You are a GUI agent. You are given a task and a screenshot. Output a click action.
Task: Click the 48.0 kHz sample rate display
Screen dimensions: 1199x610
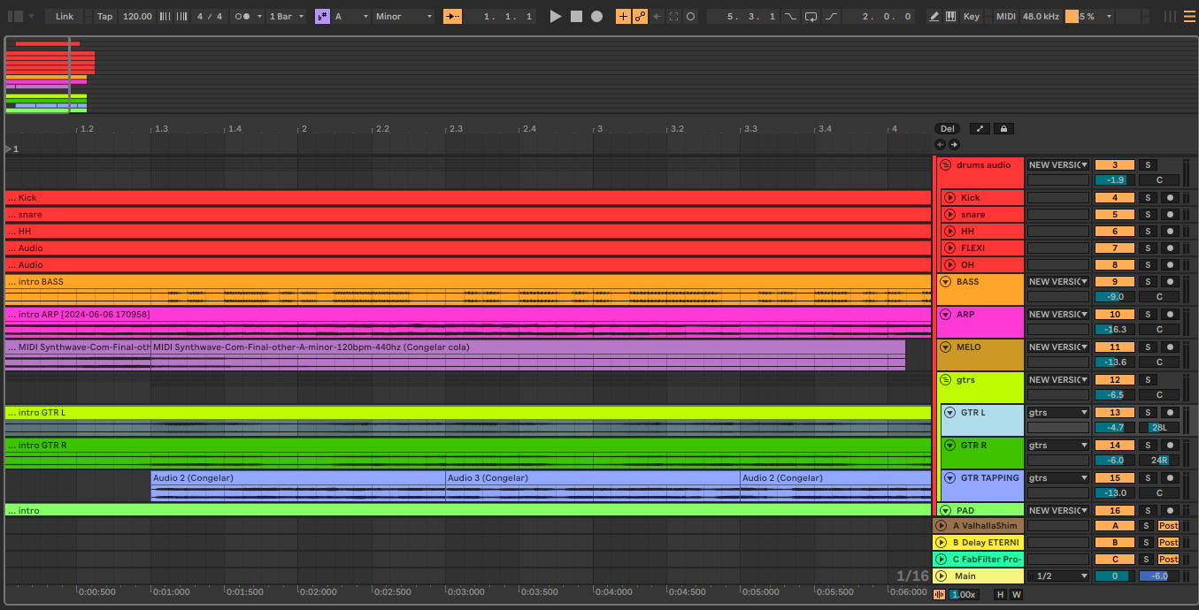[1041, 16]
